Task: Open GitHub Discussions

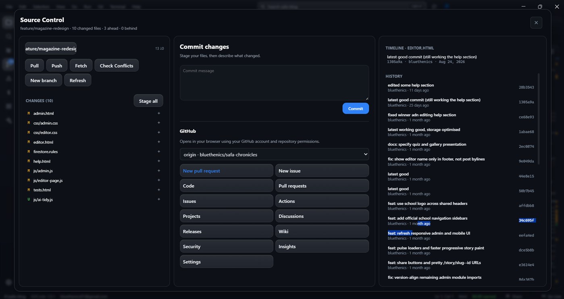Action: tap(322, 216)
